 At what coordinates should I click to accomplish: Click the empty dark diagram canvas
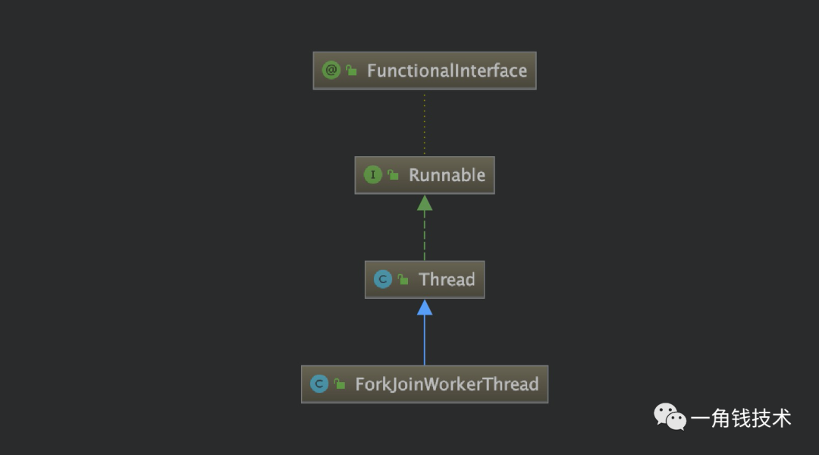pos(152,227)
